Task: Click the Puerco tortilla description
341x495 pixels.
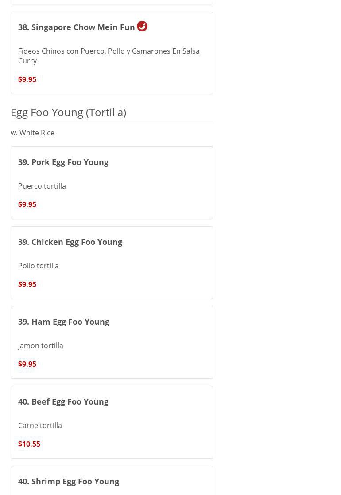Action: point(42,186)
